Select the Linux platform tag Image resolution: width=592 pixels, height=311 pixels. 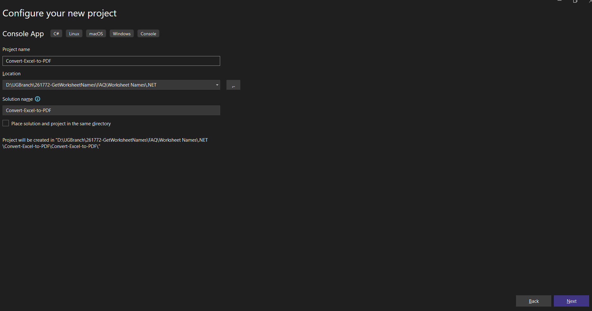point(74,33)
